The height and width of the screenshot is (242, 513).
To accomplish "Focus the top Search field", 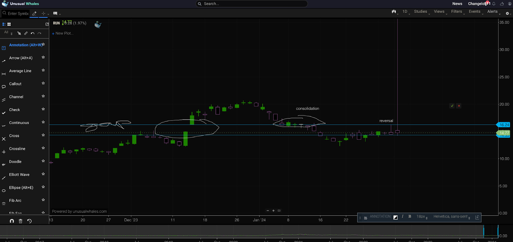I will click(252, 4).
